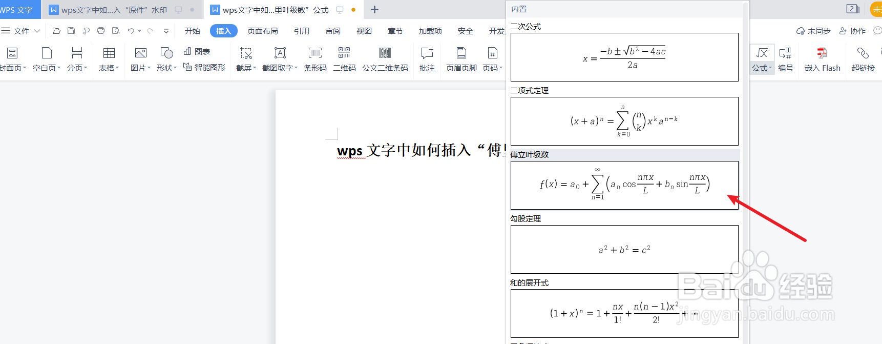Switch to the 视图 tab

(x=364, y=31)
